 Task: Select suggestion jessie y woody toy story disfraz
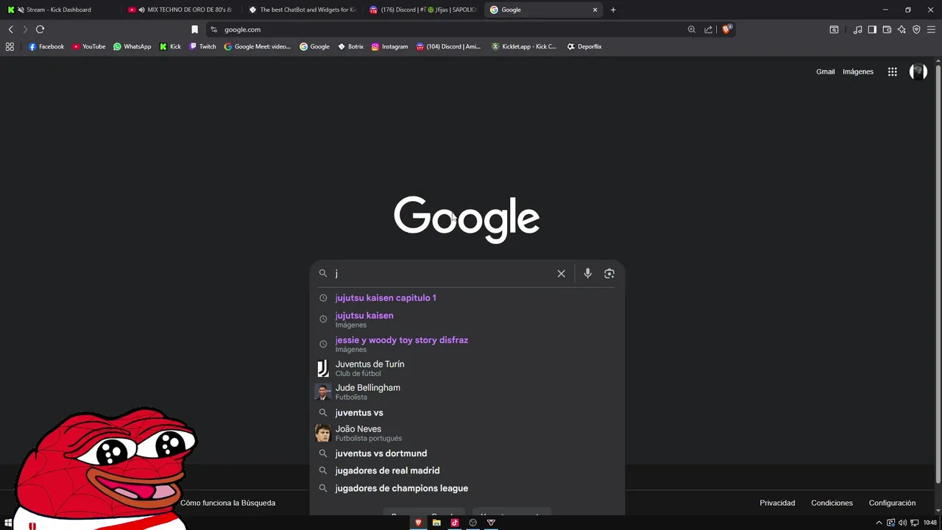tap(467, 344)
